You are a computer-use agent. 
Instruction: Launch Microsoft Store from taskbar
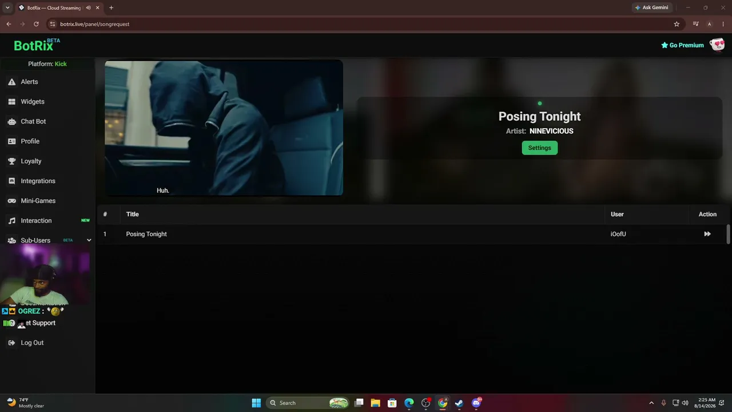click(392, 403)
